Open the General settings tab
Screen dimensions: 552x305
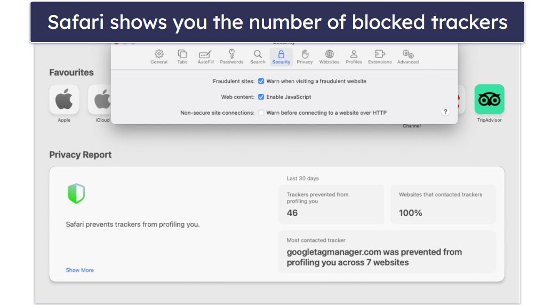pos(159,57)
